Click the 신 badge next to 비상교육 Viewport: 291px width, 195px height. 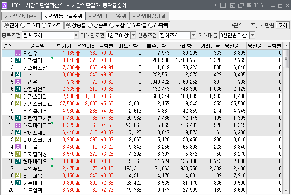pyautogui.click(x=18, y=175)
